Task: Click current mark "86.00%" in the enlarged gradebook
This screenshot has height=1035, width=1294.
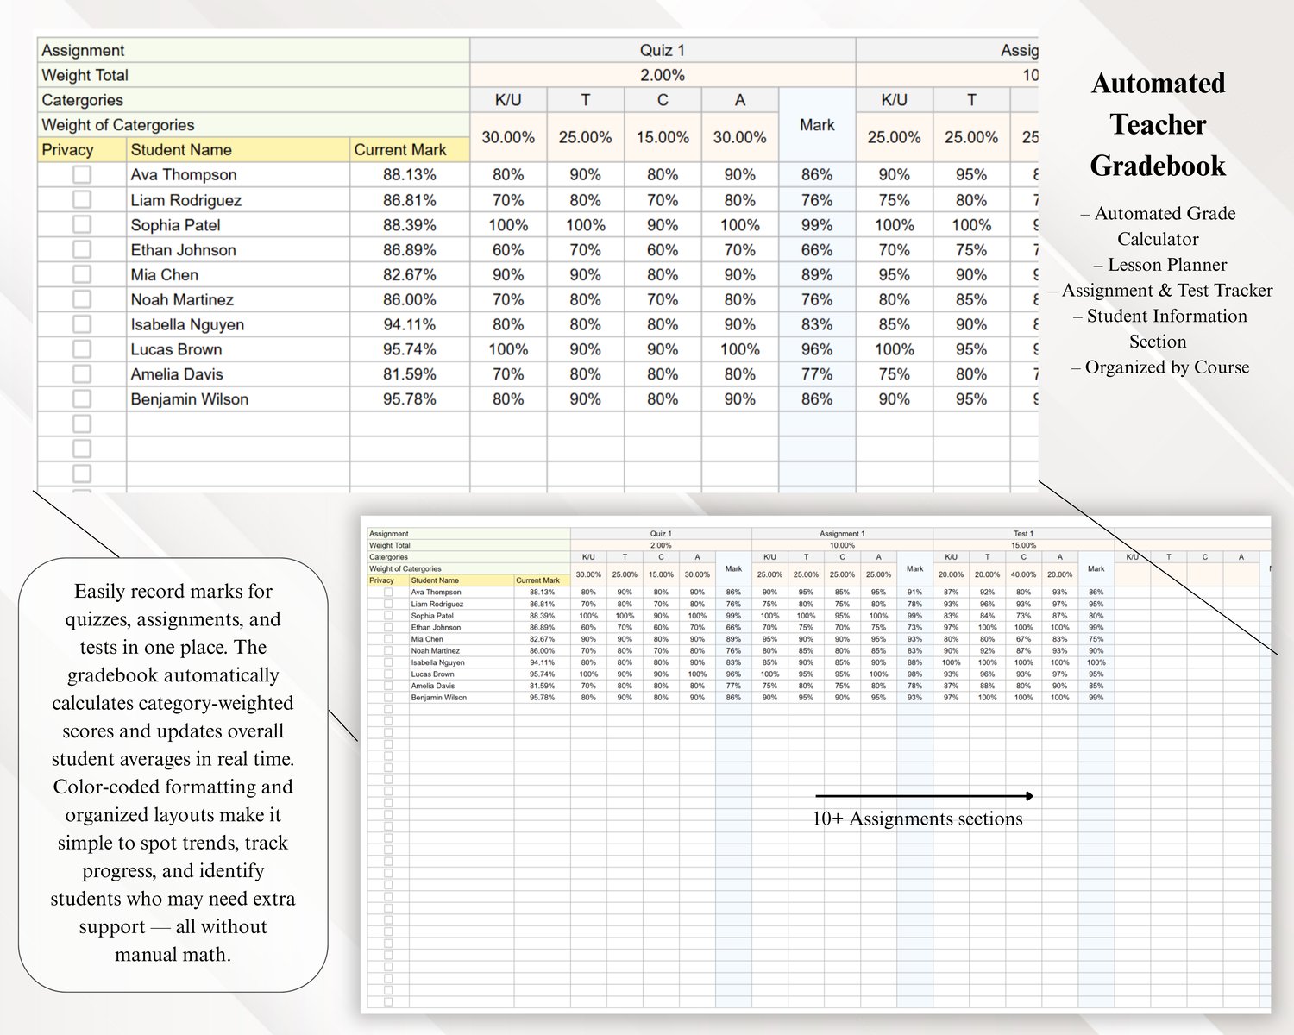Action: pos(410,299)
